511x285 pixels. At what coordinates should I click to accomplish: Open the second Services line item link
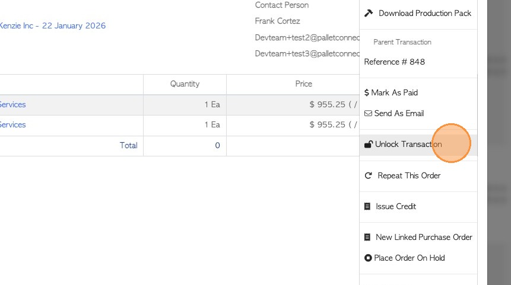click(12, 124)
